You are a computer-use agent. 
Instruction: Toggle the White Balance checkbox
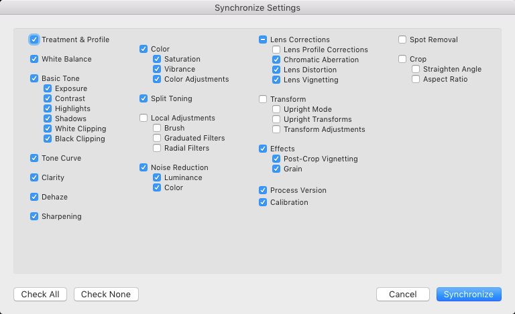click(x=34, y=59)
